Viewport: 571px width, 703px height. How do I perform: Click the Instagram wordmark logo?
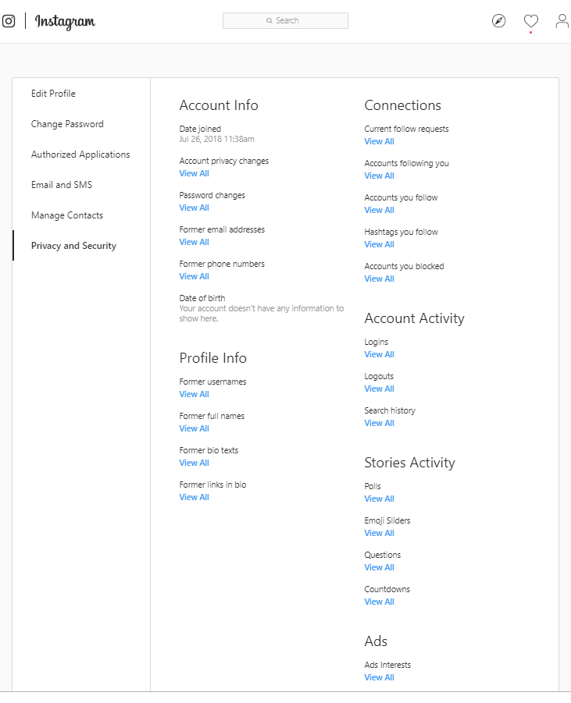(65, 22)
